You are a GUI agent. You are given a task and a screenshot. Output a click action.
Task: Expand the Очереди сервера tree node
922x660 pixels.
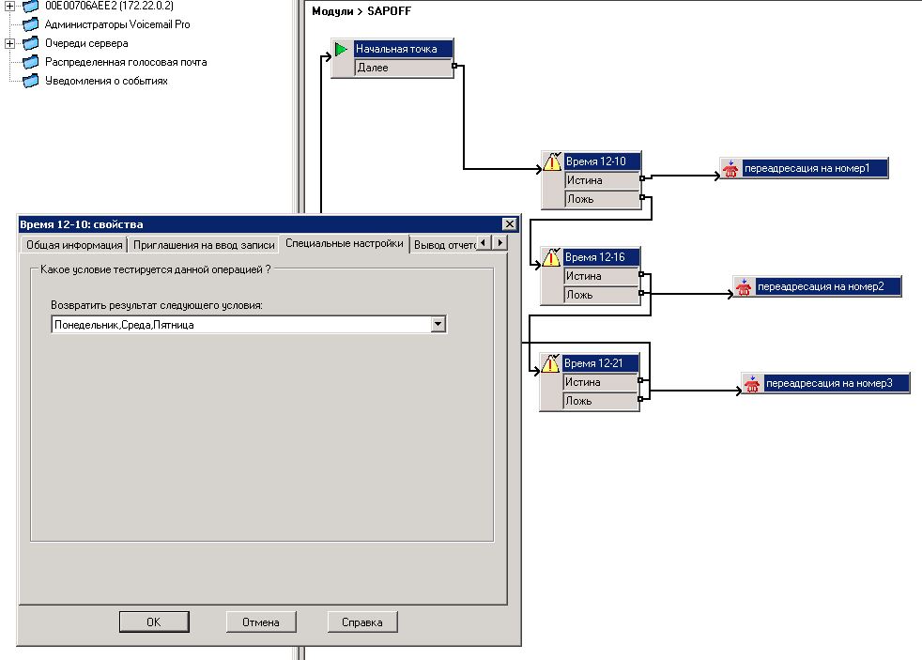tap(9, 43)
